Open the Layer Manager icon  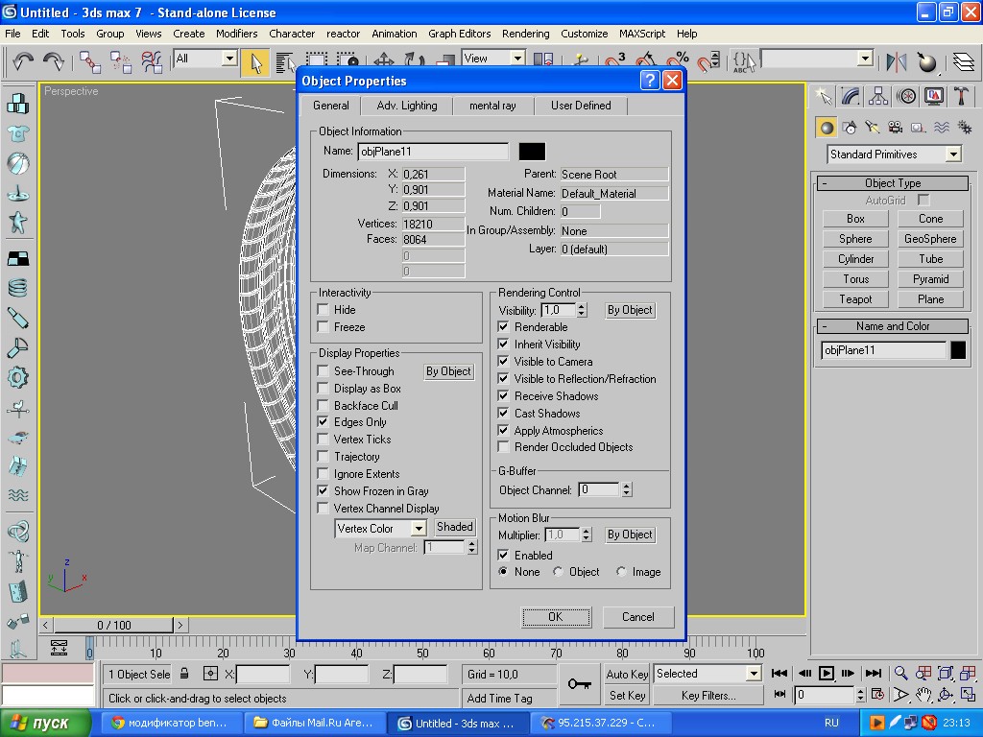pos(964,61)
